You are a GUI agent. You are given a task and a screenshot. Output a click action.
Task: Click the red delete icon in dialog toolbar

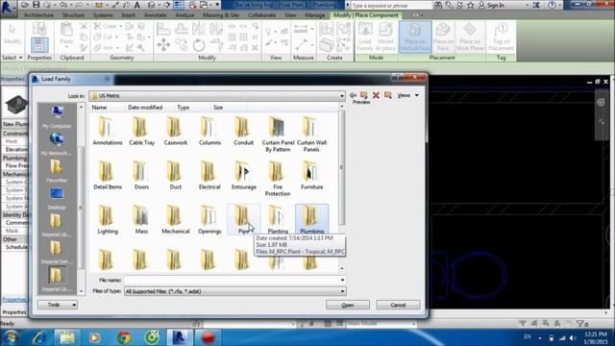coord(376,95)
